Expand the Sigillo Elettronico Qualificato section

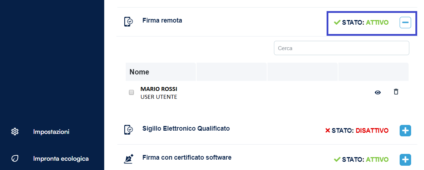tap(405, 131)
